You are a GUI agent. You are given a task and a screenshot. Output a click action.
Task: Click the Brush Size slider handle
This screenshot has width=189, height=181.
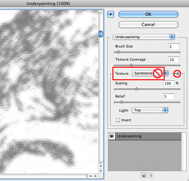[x=119, y=52]
